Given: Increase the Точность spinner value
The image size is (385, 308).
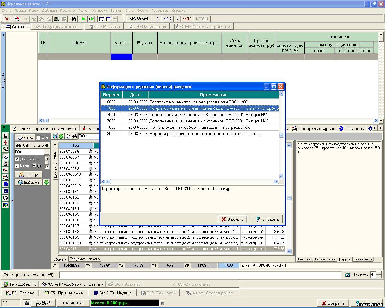Looking at the screenshot, I should (379, 273).
